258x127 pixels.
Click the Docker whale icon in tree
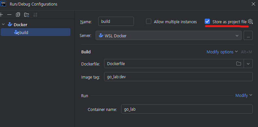tap(10, 25)
